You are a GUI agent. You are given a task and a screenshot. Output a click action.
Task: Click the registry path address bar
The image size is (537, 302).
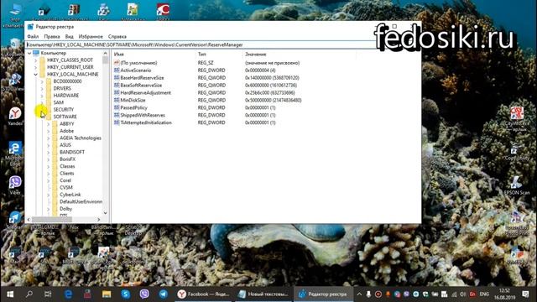[201, 44]
